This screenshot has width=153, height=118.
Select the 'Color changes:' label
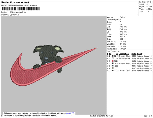coord(112,20)
